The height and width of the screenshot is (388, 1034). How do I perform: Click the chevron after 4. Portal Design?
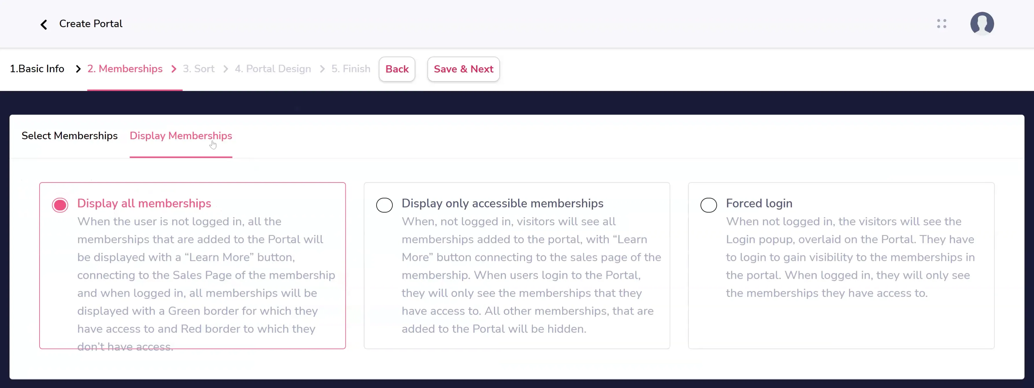pos(322,69)
